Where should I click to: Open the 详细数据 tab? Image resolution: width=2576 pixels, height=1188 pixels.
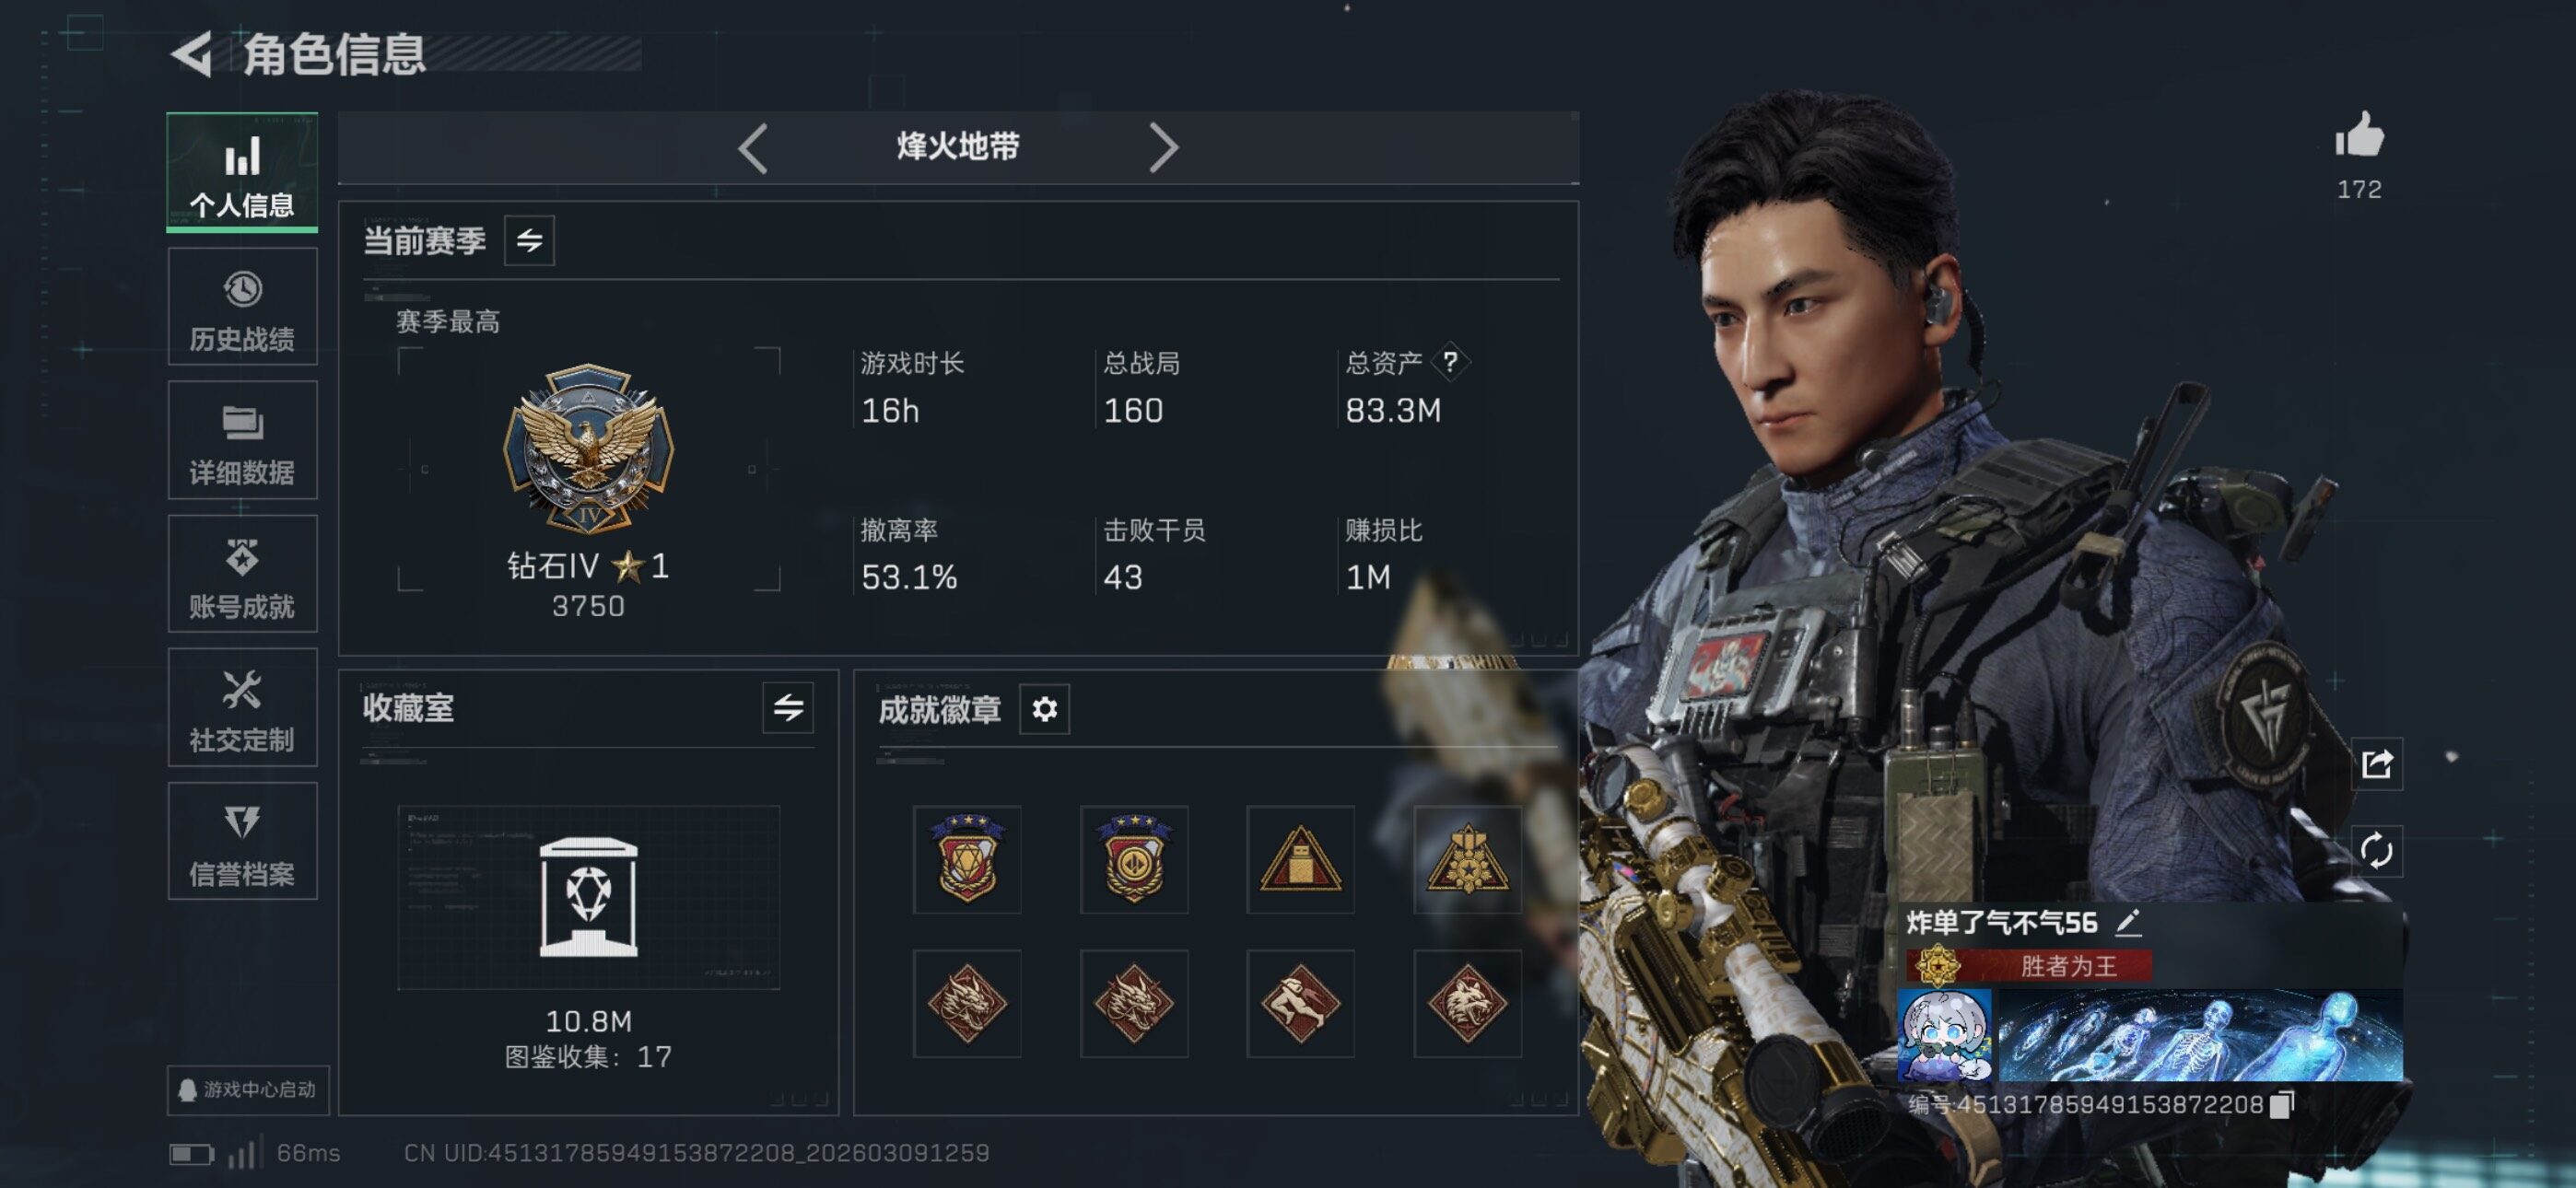[242, 440]
